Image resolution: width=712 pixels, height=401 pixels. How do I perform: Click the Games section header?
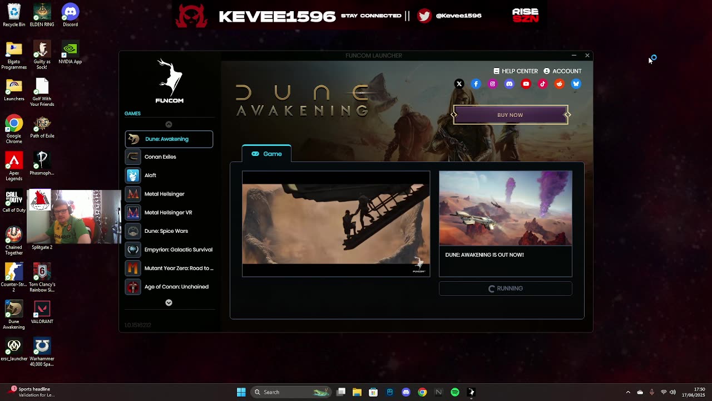(132, 114)
